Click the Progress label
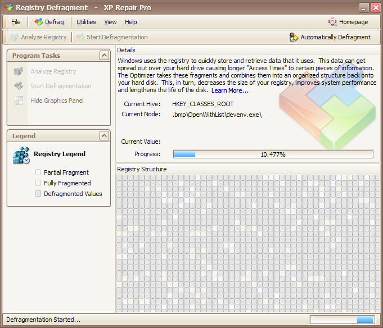383x328 pixels. pyautogui.click(x=147, y=154)
